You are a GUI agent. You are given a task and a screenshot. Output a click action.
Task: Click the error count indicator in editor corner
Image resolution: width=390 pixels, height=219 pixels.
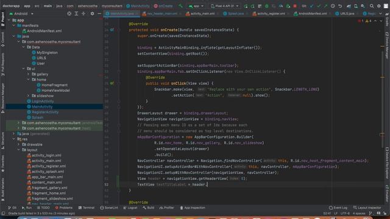[x=361, y=21]
